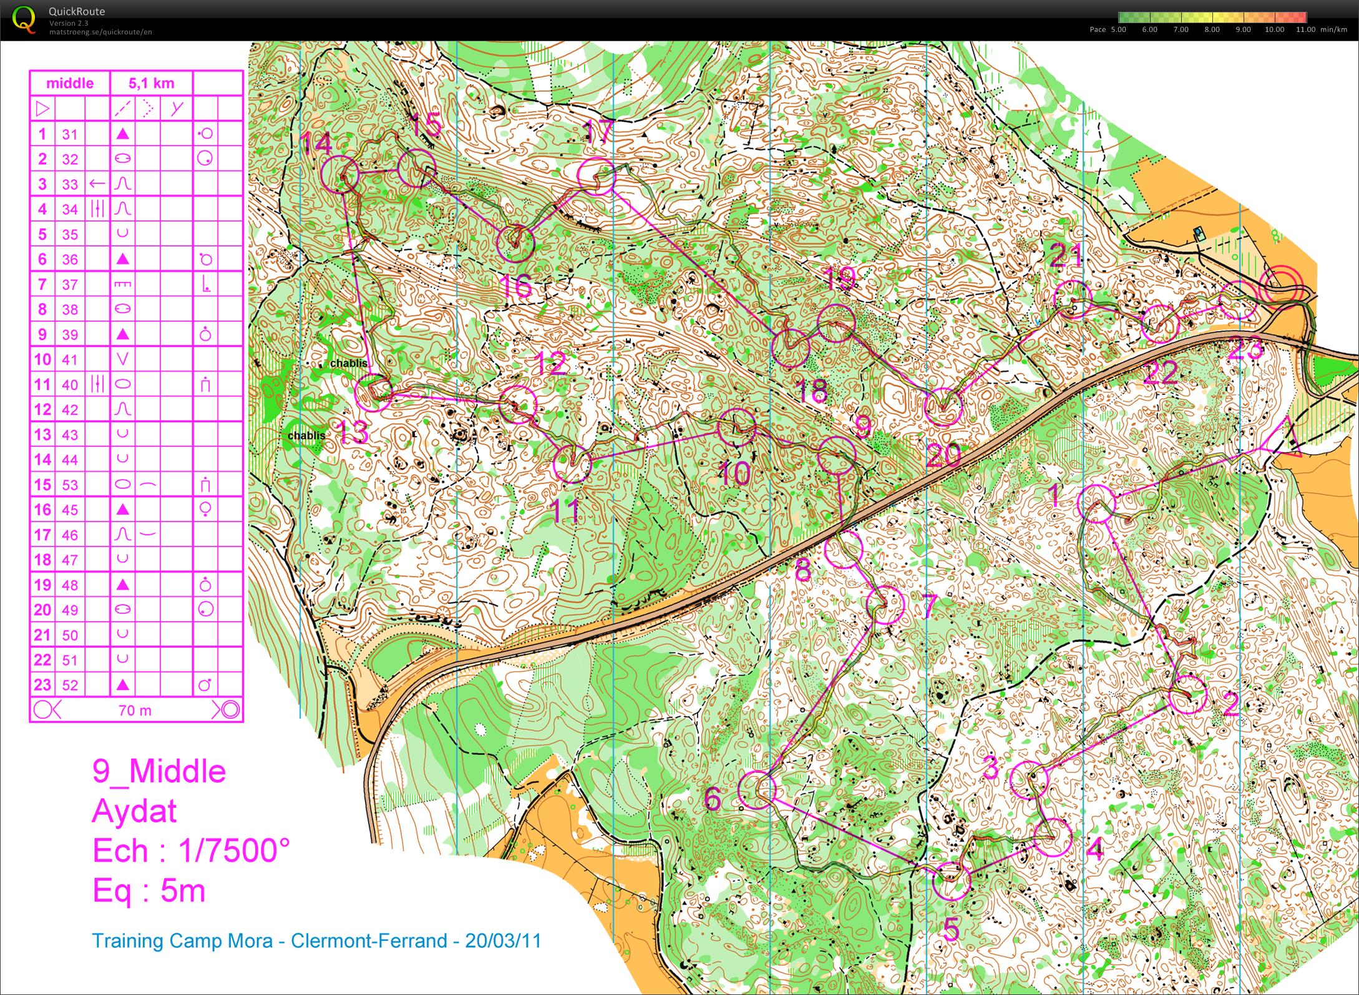This screenshot has height=995, width=1359.
Task: Click control code 49 in the table
Action: 70,610
